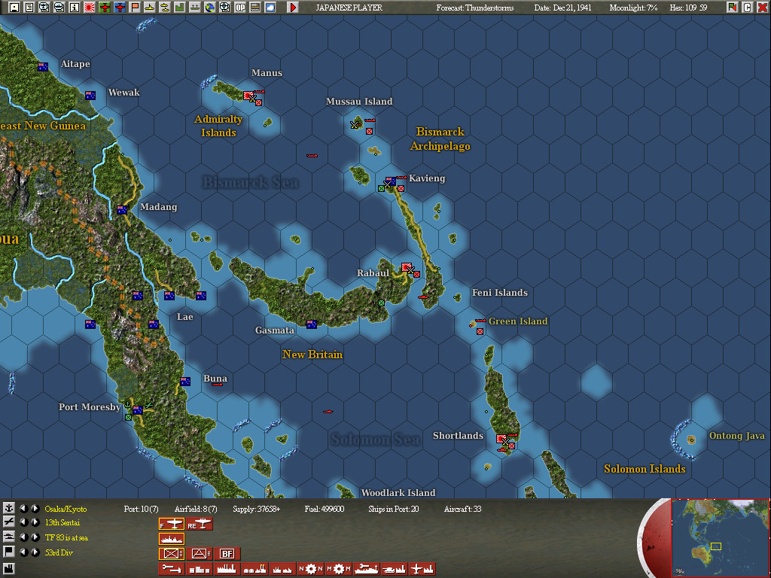Select 'TF 83 is at sea' link
This screenshot has height=578, width=771.
(66, 537)
